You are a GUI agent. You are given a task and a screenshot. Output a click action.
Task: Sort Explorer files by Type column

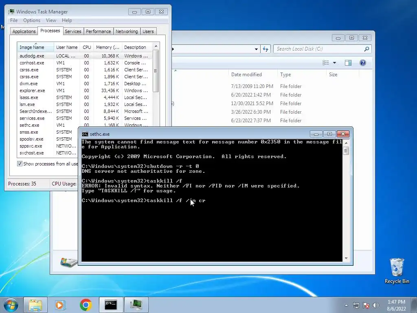tap(302, 75)
